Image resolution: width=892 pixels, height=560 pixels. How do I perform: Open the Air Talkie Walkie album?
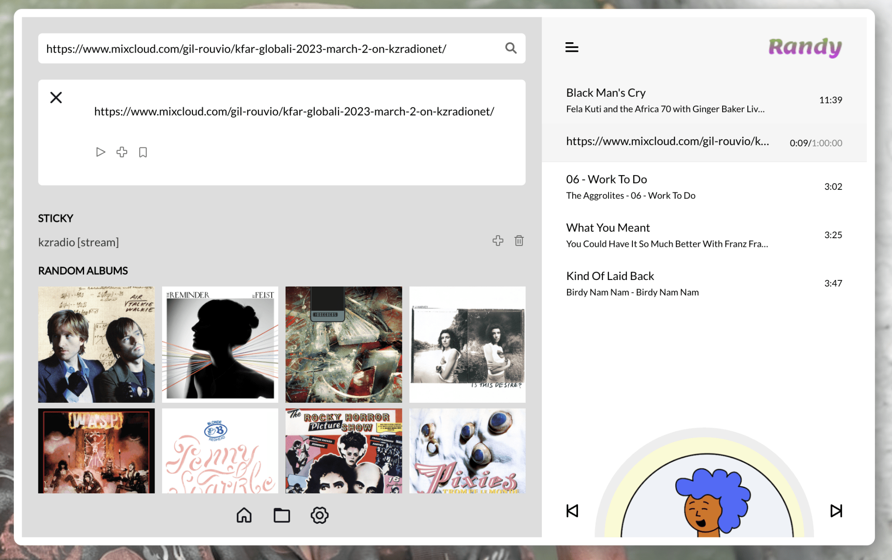[96, 344]
